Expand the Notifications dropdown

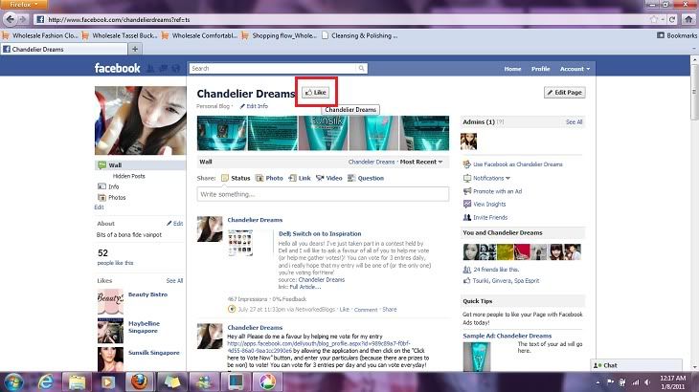(491, 178)
